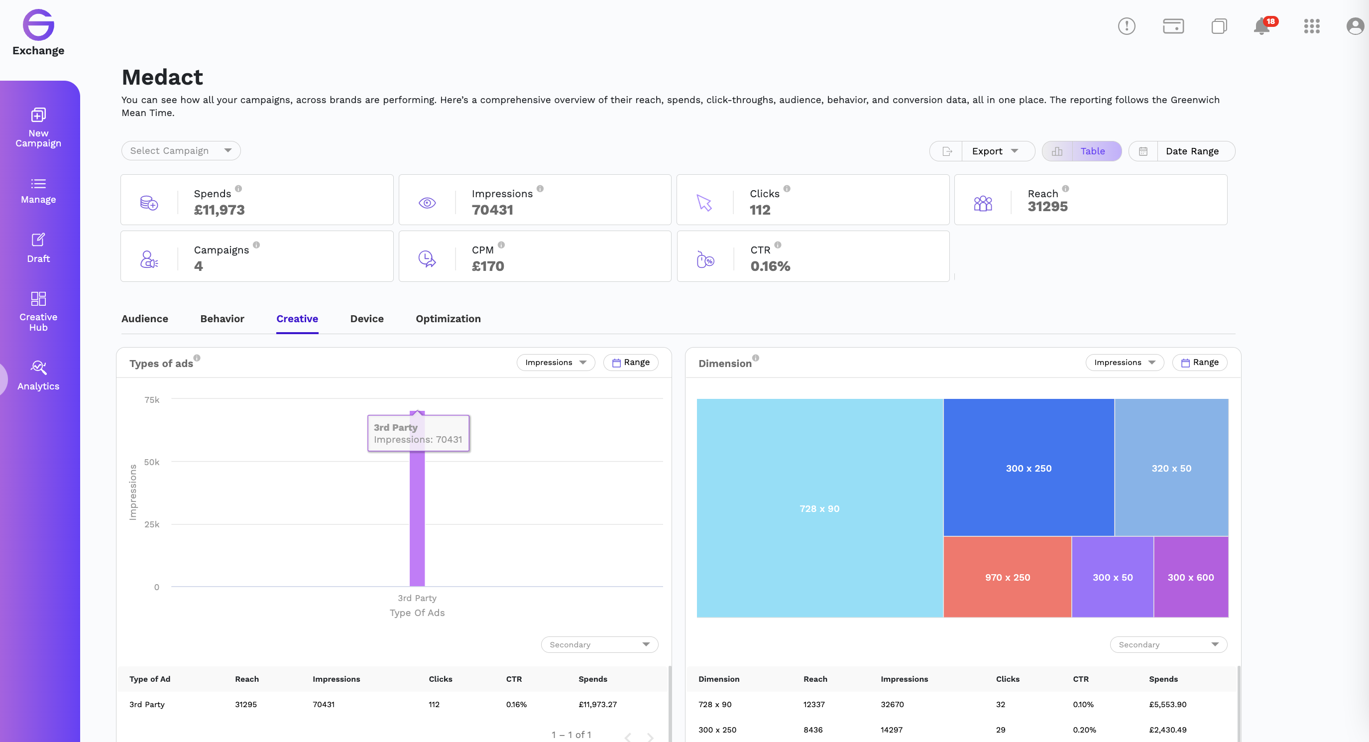Screen dimensions: 1369x742
Task: Open Analytics in the sidebar
Action: [x=38, y=375]
